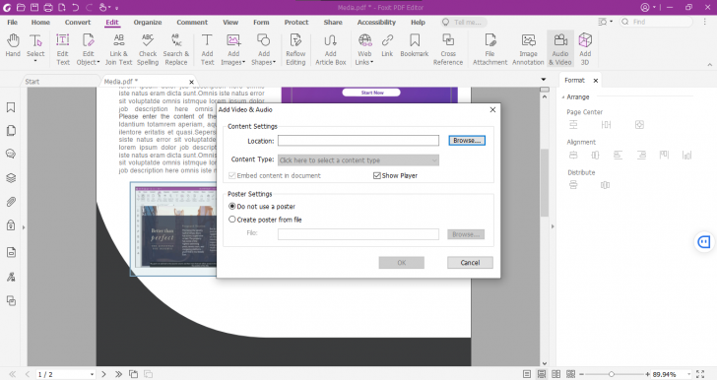The height and width of the screenshot is (380, 717).
Task: Run Check Spelling
Action: tap(148, 49)
